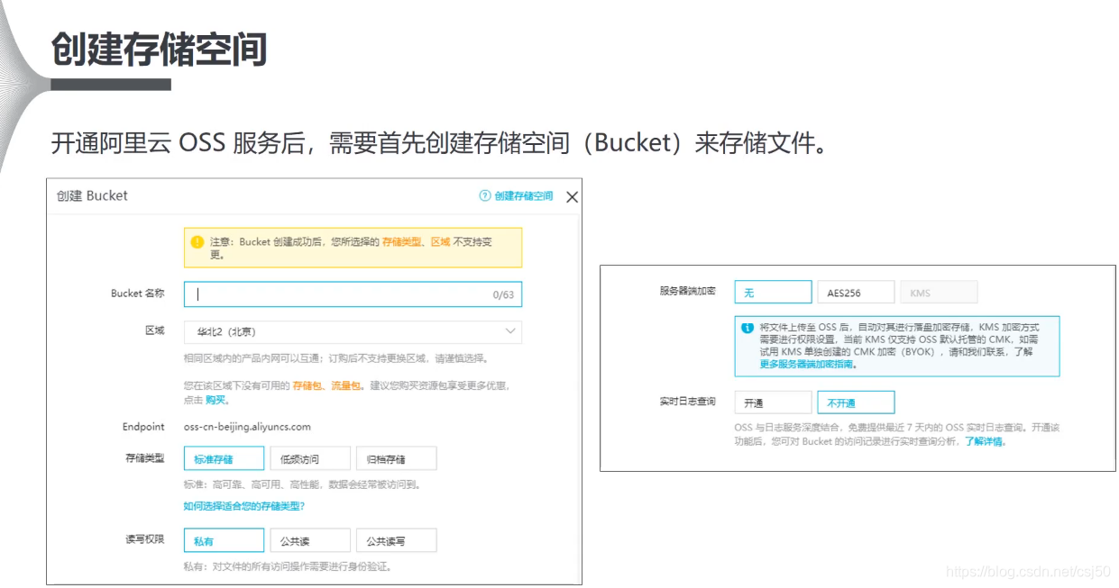Click the 购买 link

pos(215,399)
